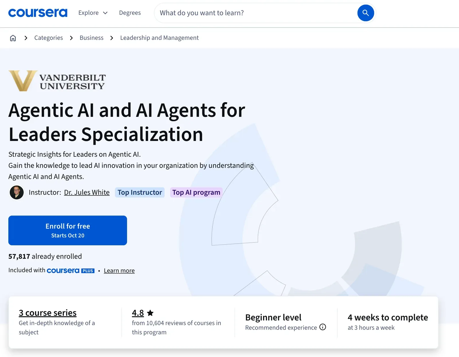Click 'Beginner level' text
Screen dimensions: 459x357
[273, 317]
